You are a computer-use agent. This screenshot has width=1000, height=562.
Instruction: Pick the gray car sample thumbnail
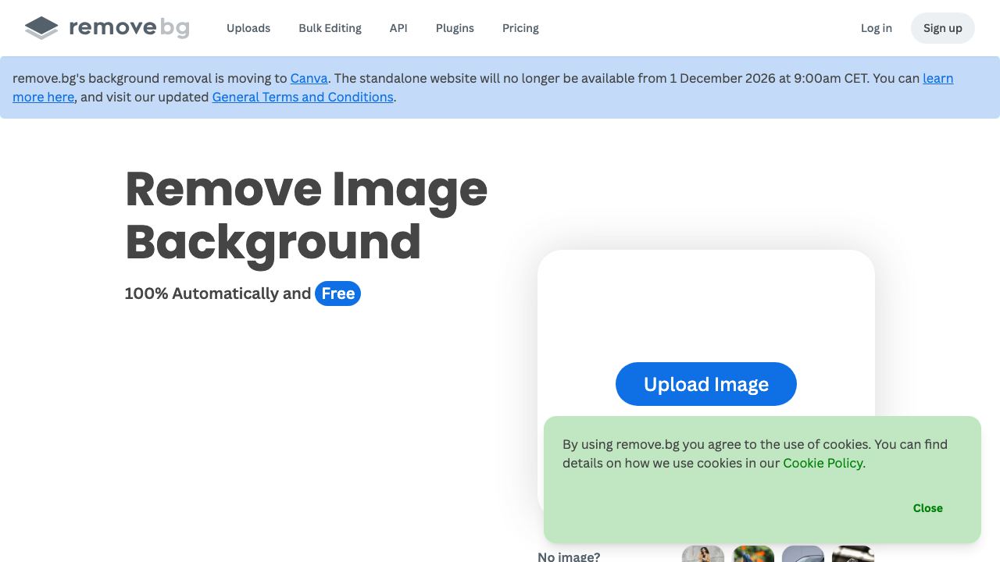click(803, 553)
